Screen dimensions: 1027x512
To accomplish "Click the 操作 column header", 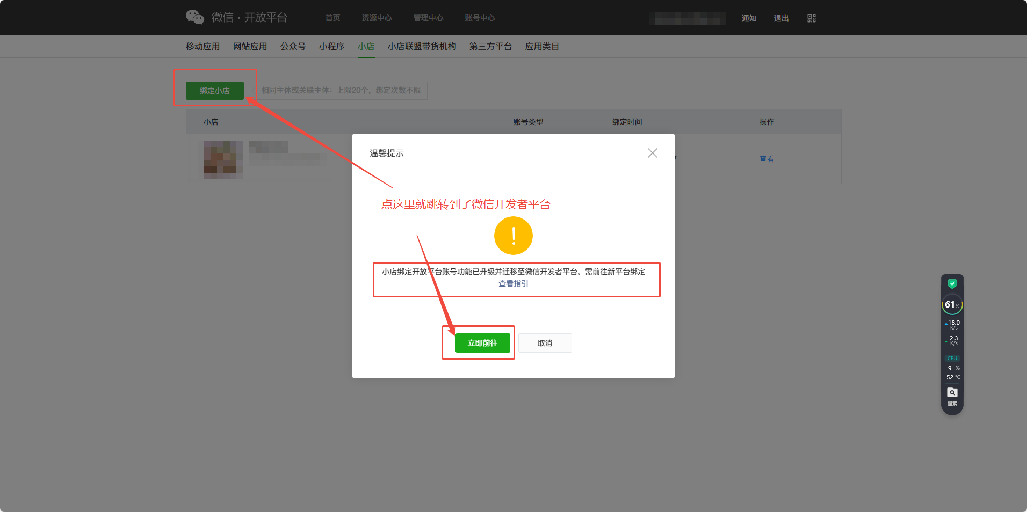I will tap(767, 122).
